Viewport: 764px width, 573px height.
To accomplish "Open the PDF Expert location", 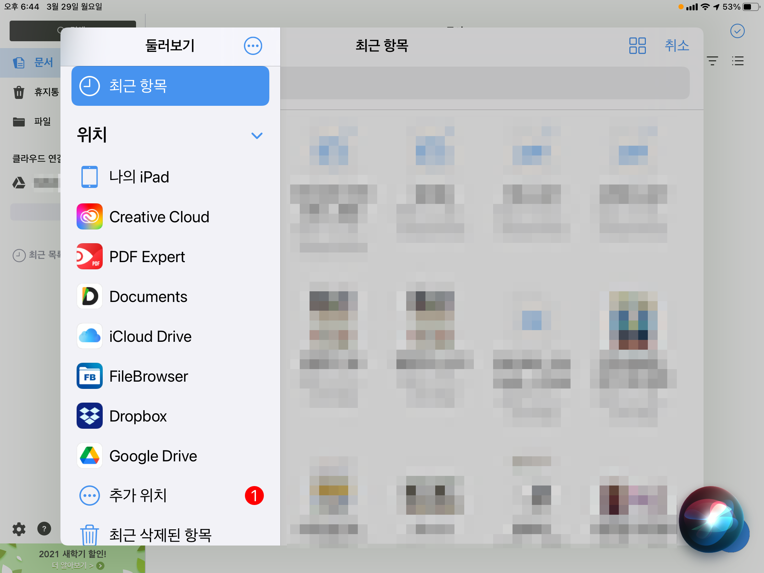I will pos(147,257).
